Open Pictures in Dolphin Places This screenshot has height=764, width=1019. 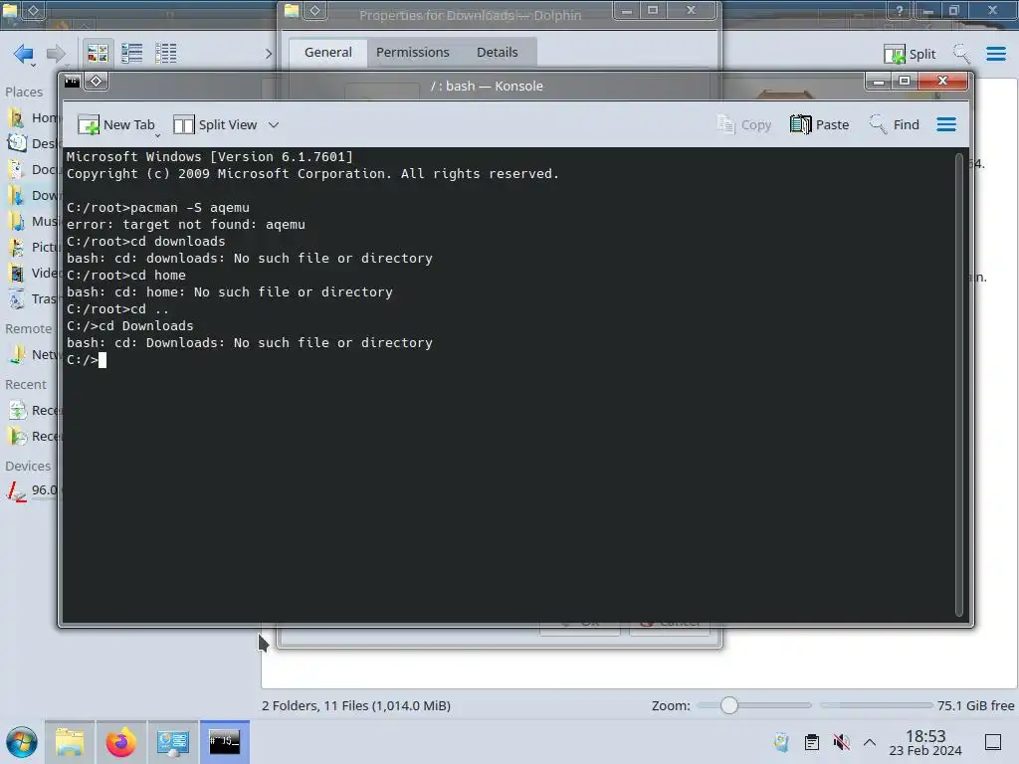click(33, 248)
